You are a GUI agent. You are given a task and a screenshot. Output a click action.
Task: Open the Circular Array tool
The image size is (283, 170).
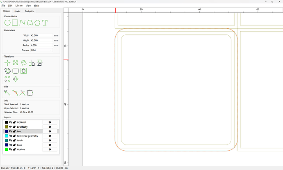[16, 79]
